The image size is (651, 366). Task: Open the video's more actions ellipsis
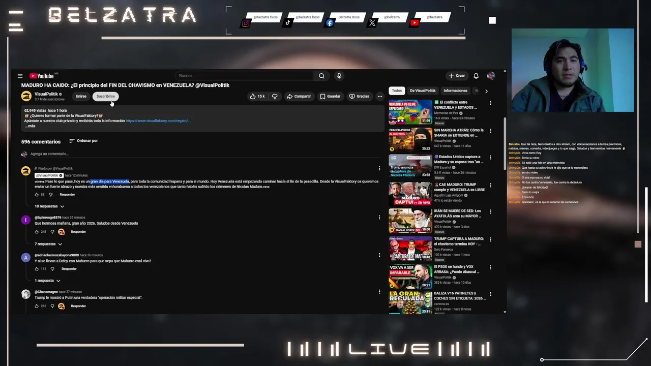[379, 96]
